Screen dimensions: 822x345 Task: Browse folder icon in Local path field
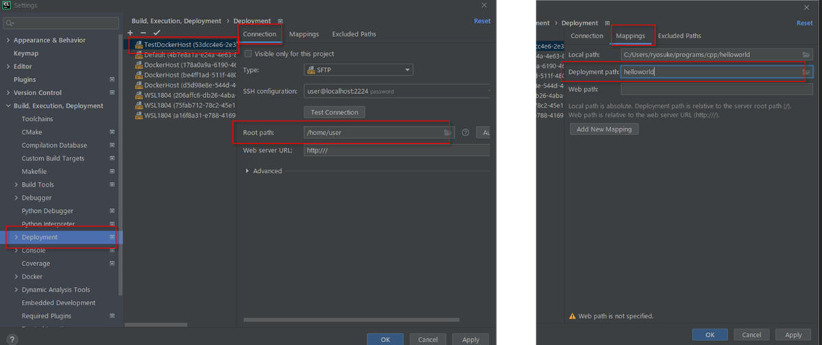pos(806,54)
